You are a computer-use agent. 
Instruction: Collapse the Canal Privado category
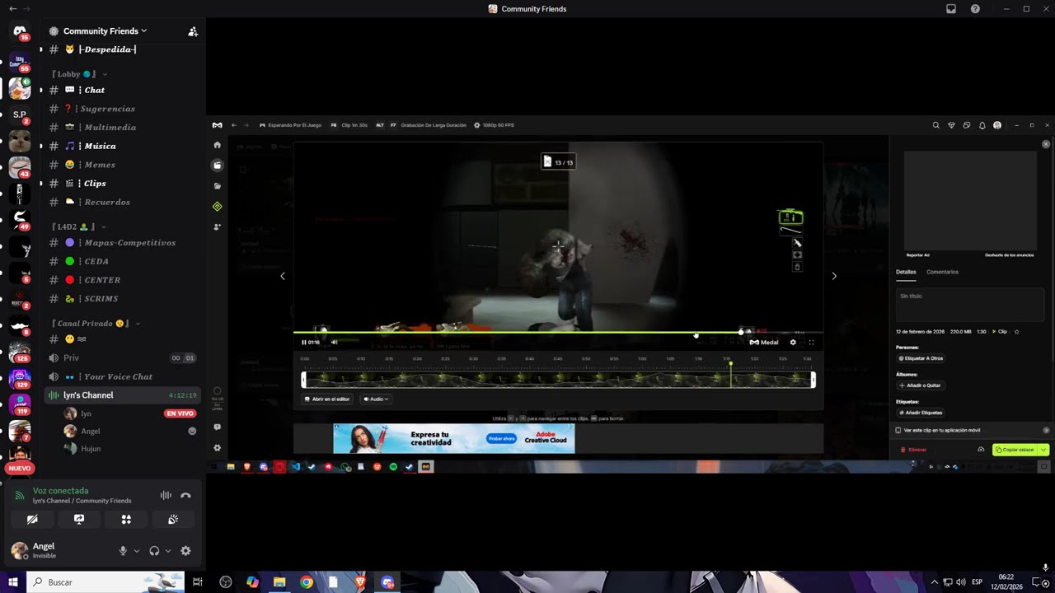point(96,324)
